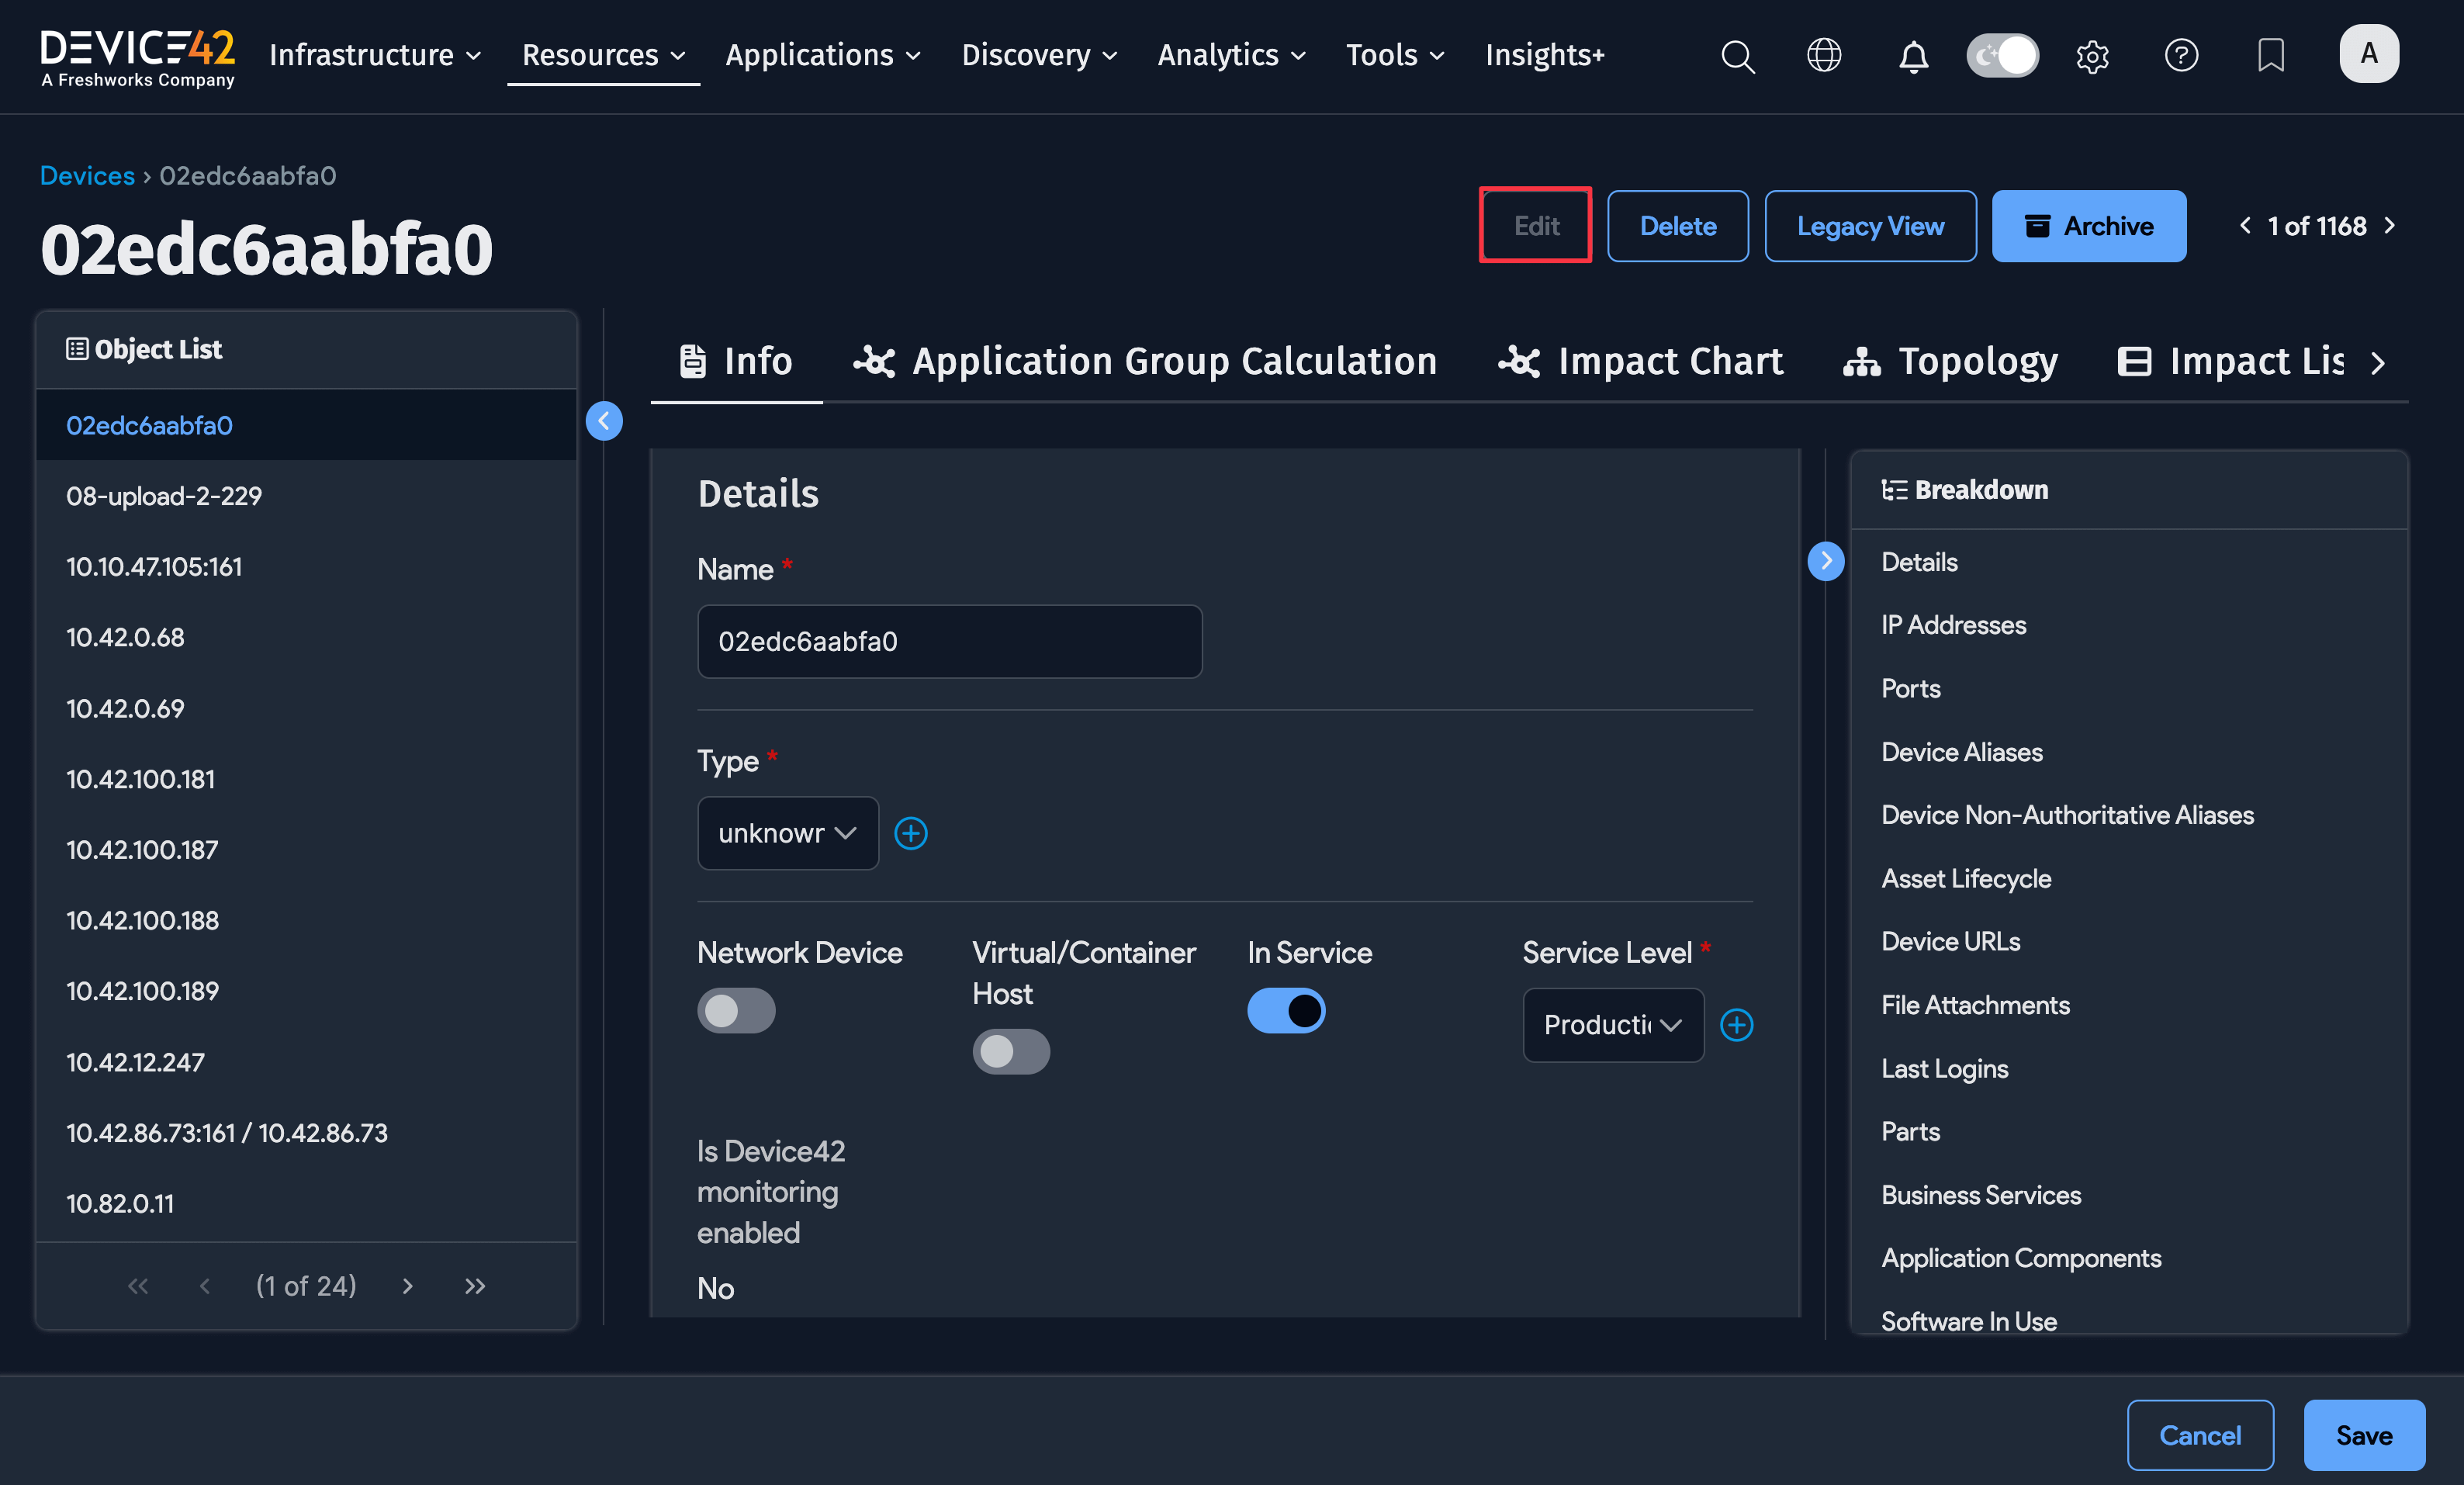The width and height of the screenshot is (2464, 1485).
Task: Open the Service Level Production dropdown
Action: tap(1612, 1024)
